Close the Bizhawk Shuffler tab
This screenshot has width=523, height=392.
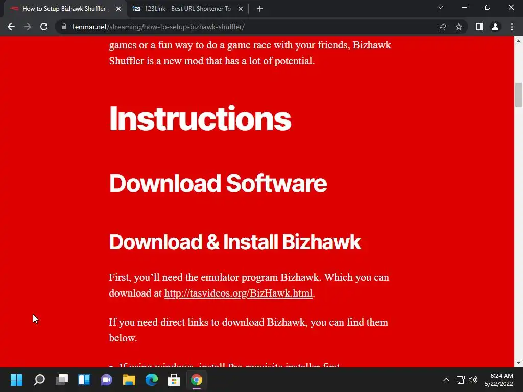point(118,9)
